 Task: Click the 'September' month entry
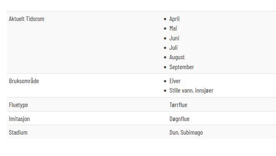point(182,67)
